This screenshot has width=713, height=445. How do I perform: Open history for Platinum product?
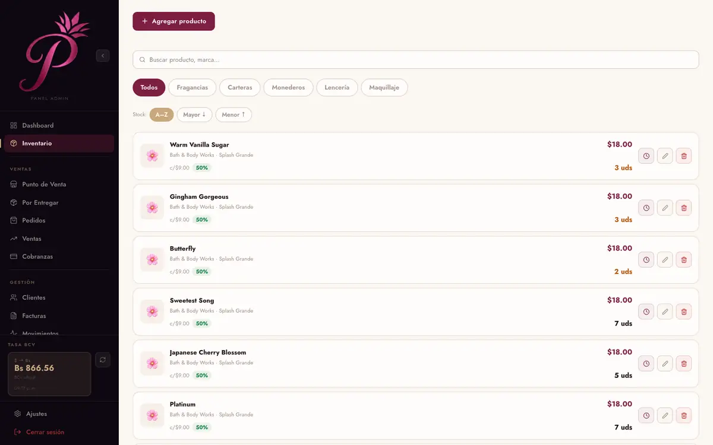click(x=646, y=415)
